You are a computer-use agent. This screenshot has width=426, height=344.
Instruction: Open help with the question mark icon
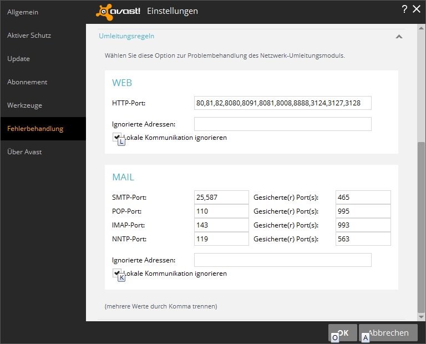404,9
